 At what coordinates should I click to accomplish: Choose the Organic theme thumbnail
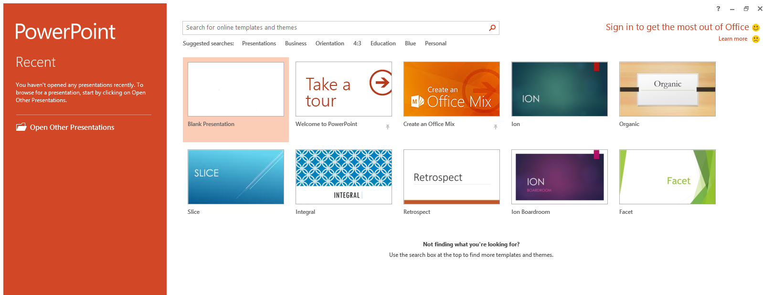(x=668, y=89)
